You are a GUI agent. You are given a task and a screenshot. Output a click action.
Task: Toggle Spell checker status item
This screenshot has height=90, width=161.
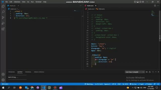click(x=141, y=84)
